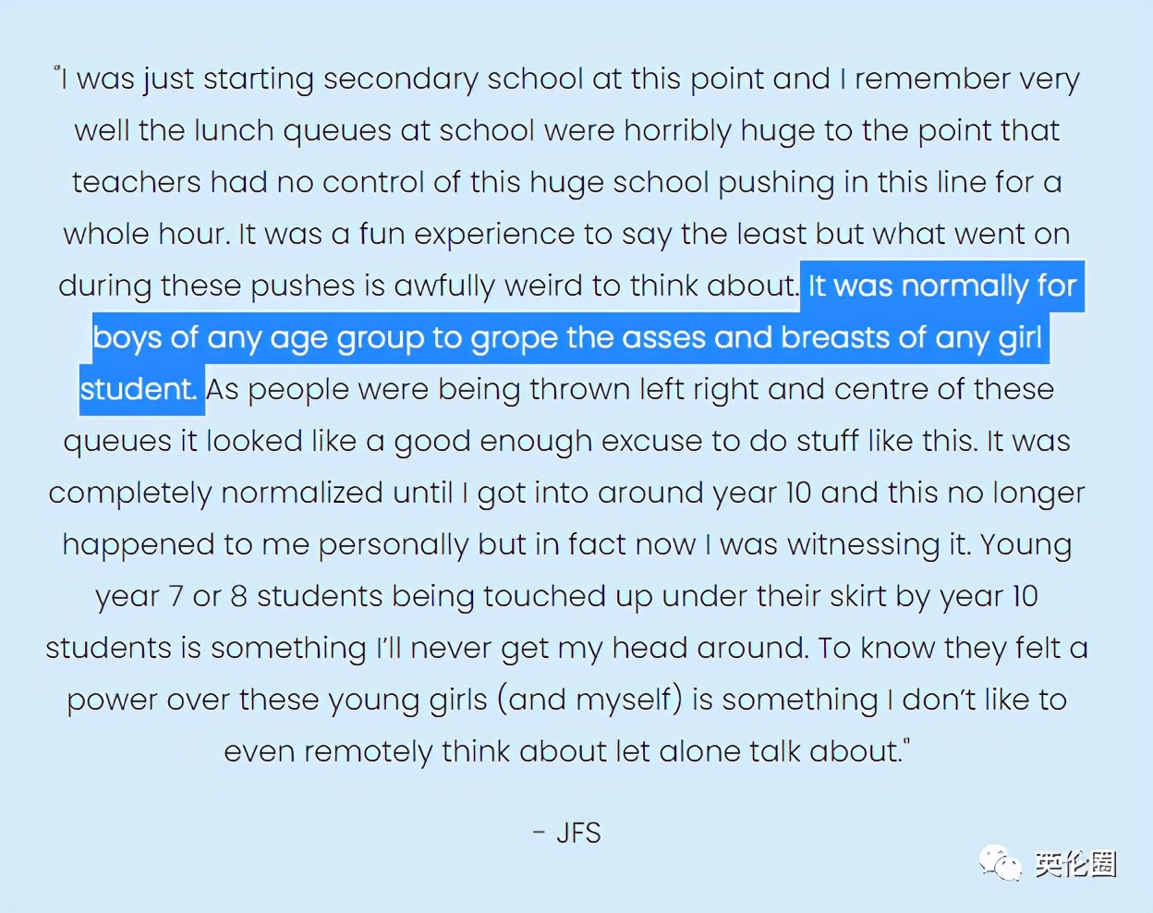Click the text "power over these young girls"
The height and width of the screenshot is (913, 1153).
tap(276, 700)
